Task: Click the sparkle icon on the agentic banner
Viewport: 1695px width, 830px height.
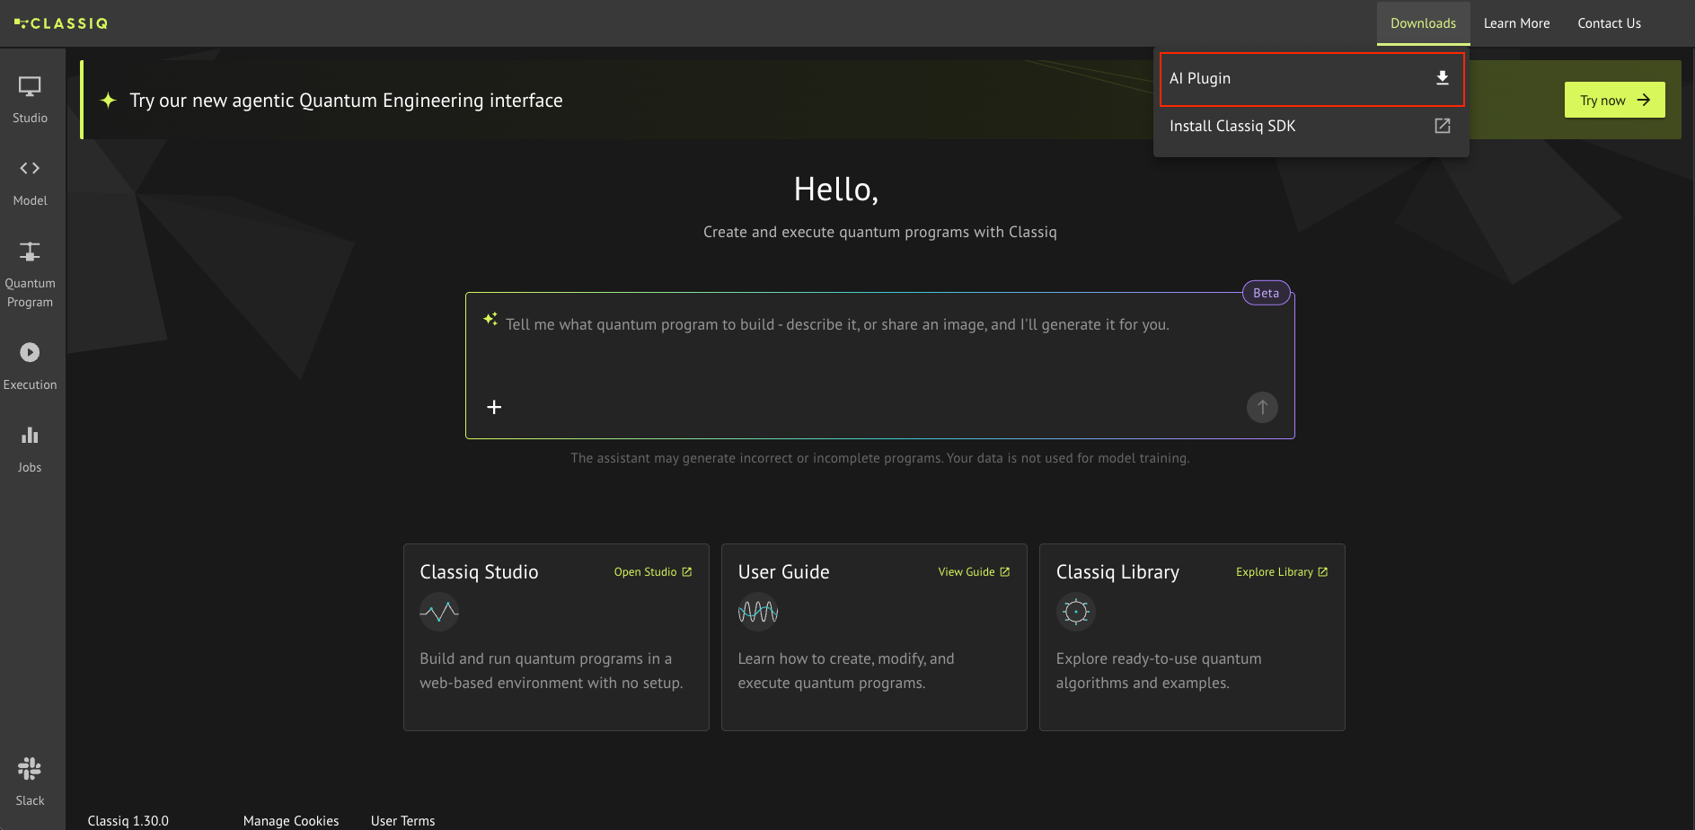Action: click(x=109, y=100)
